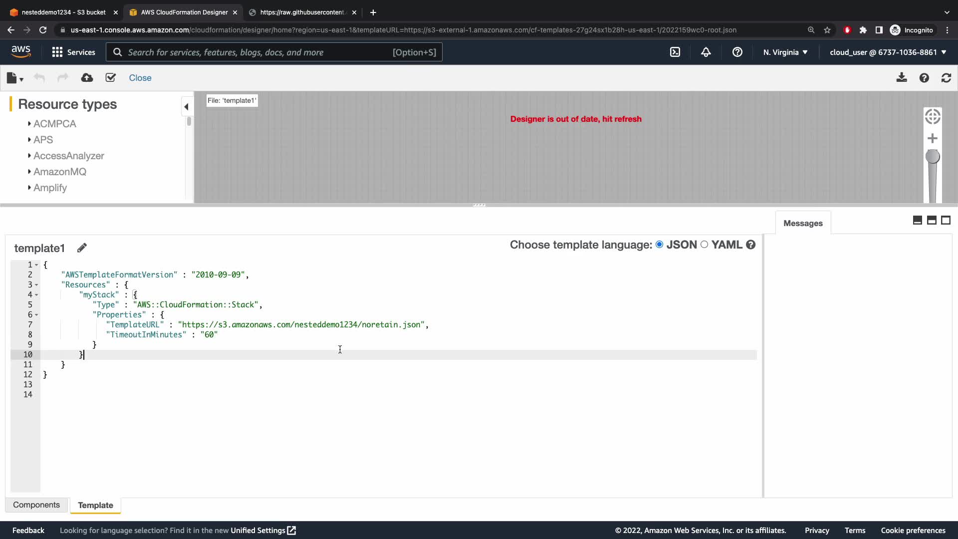Zoom in with the plus icon

tap(932, 138)
